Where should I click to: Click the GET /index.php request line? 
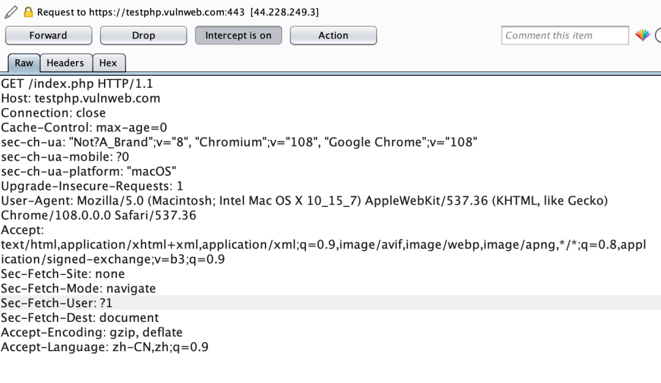pos(75,84)
